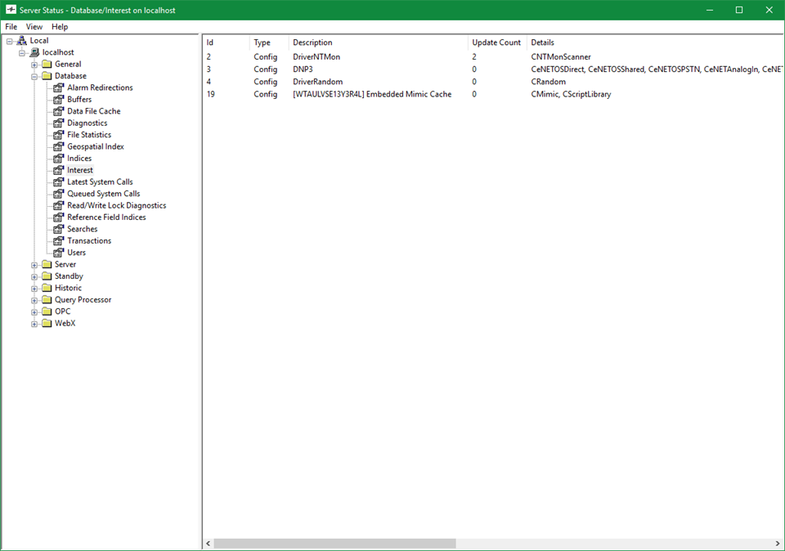785x551 pixels.
Task: Expand the Query Processor folder
Action: coord(34,300)
